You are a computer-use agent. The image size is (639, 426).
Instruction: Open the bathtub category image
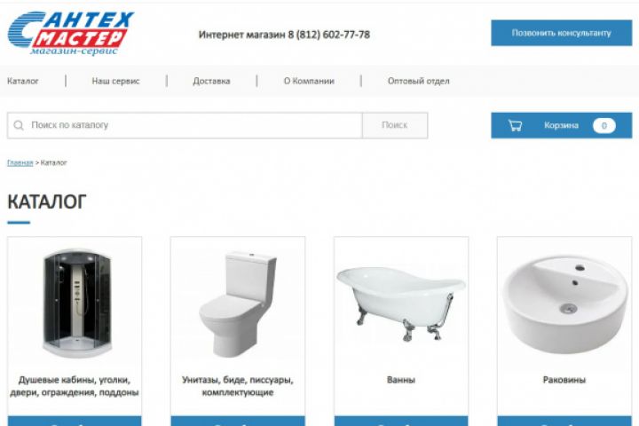(x=401, y=304)
